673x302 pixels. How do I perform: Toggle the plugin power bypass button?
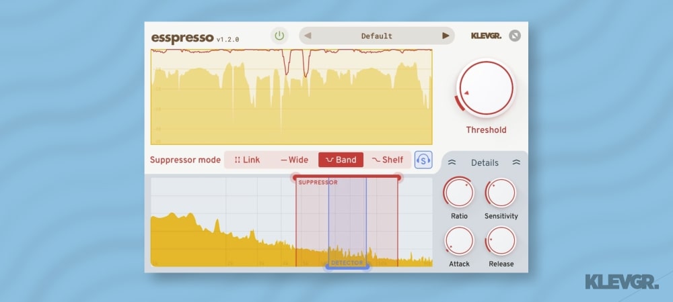tap(279, 36)
